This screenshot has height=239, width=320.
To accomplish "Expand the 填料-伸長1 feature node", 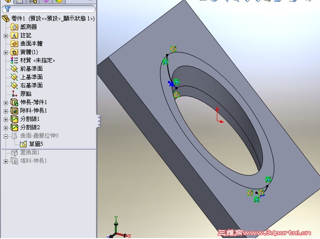I will 6,161.
